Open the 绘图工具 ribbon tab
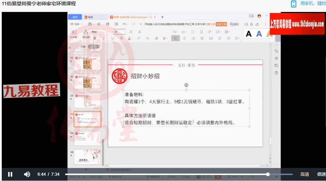The image size is (326, 181). (x=210, y=24)
